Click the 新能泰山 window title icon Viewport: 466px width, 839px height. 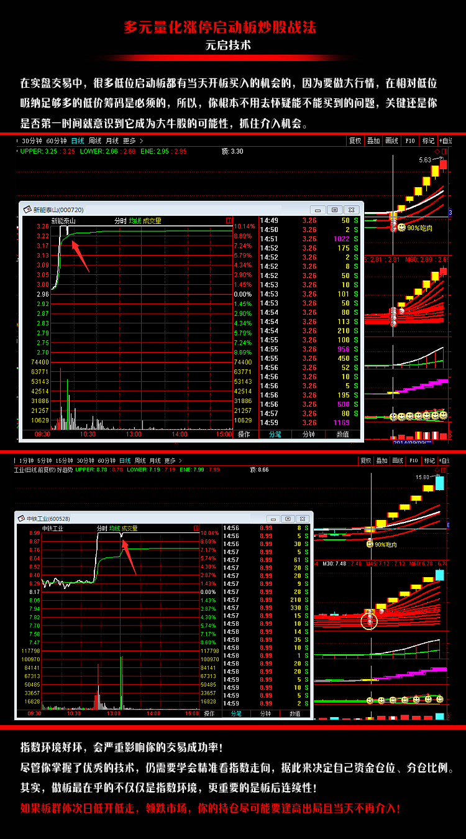(x=27, y=210)
